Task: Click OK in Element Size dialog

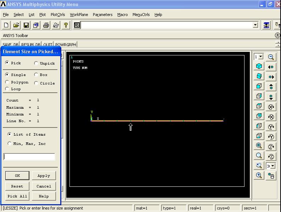Action: pyautogui.click(x=17, y=175)
